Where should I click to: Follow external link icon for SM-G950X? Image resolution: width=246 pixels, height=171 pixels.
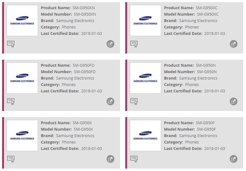pos(111,159)
